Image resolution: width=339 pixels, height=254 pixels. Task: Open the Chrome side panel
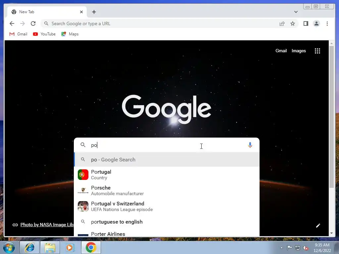306,23
